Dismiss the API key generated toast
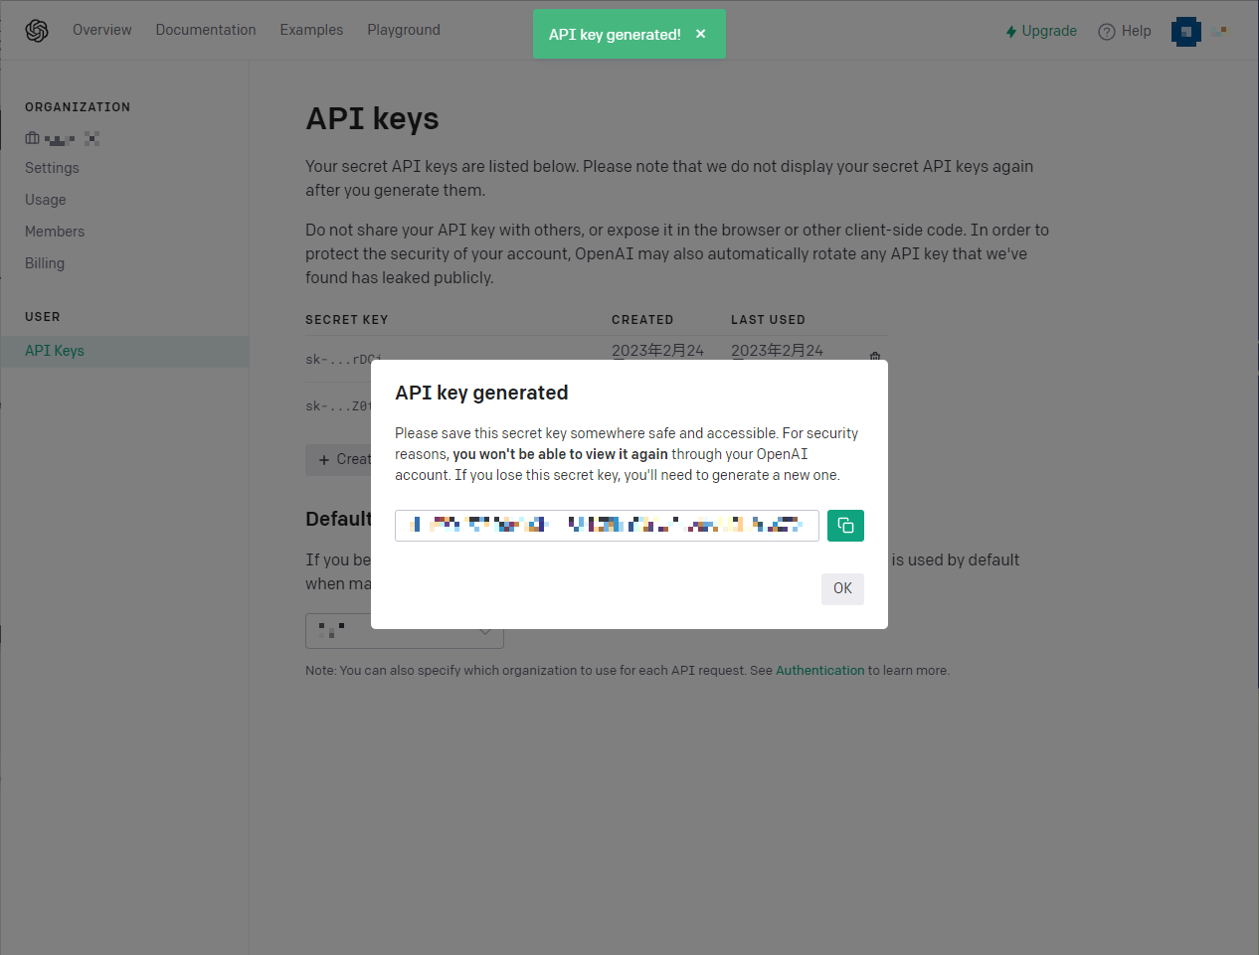This screenshot has height=955, width=1259. 700,33
